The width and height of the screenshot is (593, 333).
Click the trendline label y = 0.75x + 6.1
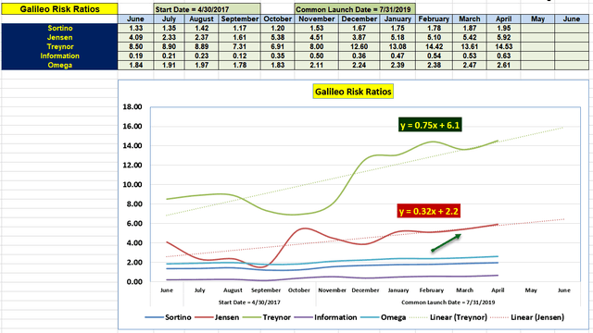(430, 125)
